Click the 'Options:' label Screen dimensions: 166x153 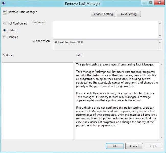8,55
